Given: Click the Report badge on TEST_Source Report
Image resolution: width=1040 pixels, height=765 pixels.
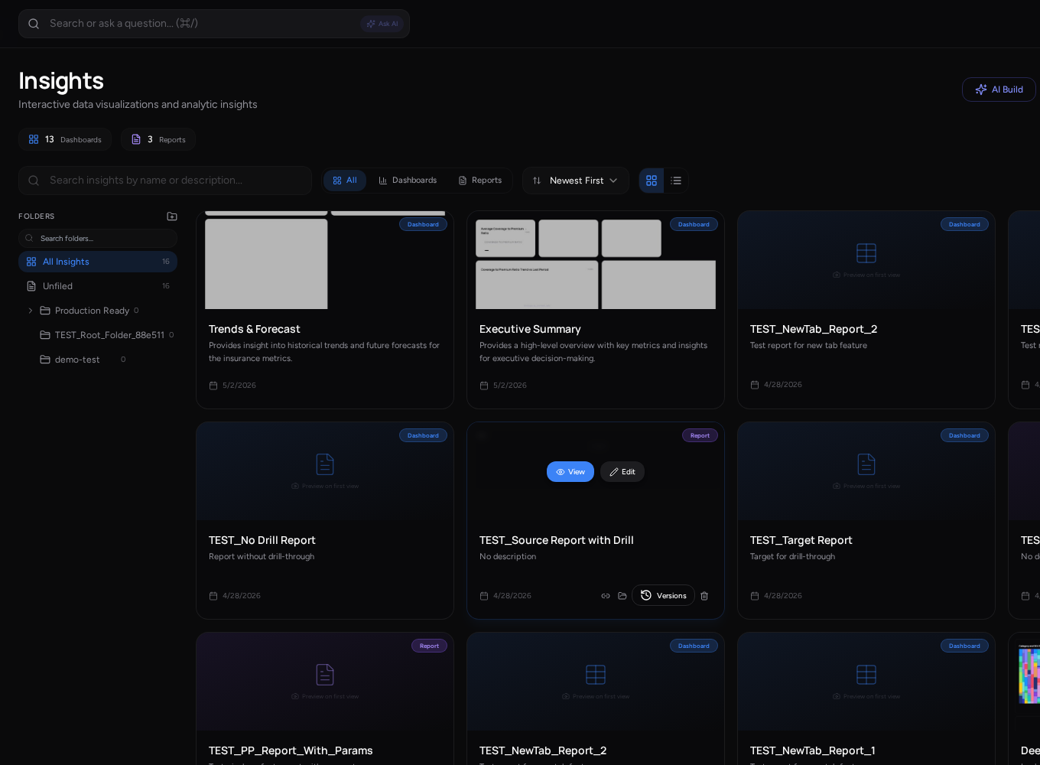Looking at the screenshot, I should (700, 435).
